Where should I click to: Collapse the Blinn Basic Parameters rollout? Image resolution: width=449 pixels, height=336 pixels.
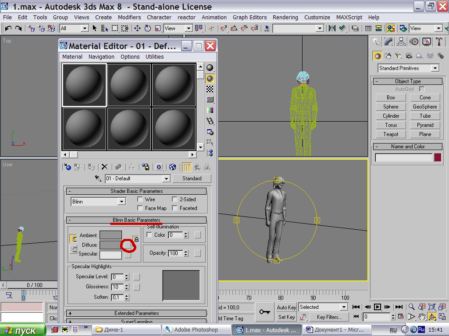[136, 220]
